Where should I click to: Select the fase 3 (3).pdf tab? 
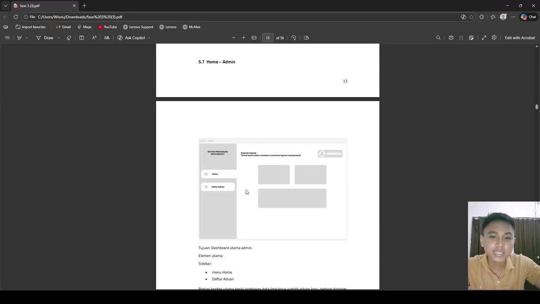(x=44, y=5)
